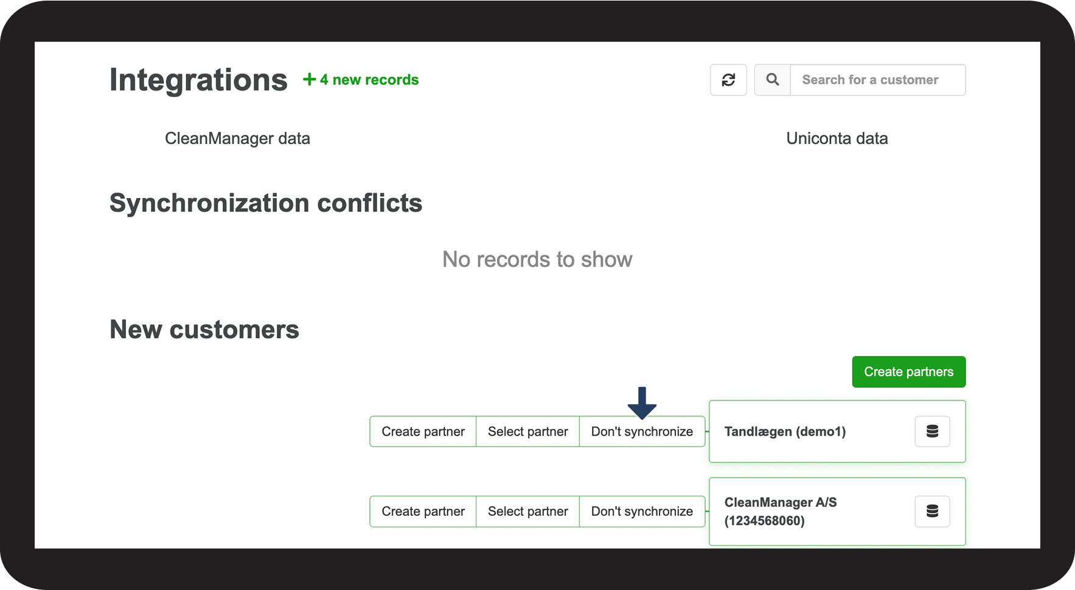
Task: Click the Integrations page title
Action: [198, 80]
